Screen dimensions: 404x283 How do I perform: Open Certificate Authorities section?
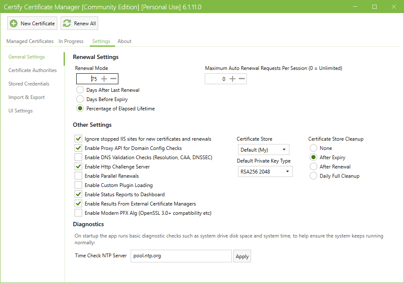[32, 70]
